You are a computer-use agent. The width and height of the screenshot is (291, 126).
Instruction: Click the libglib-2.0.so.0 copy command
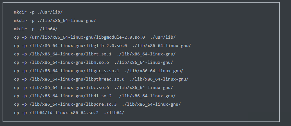point(103,45)
